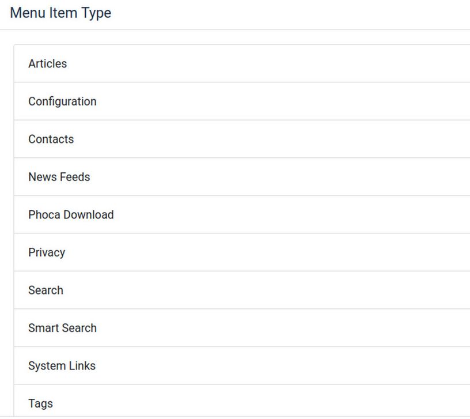Screen dimensions: 470x419
Task: Click the Contacts text link
Action: click(51, 139)
